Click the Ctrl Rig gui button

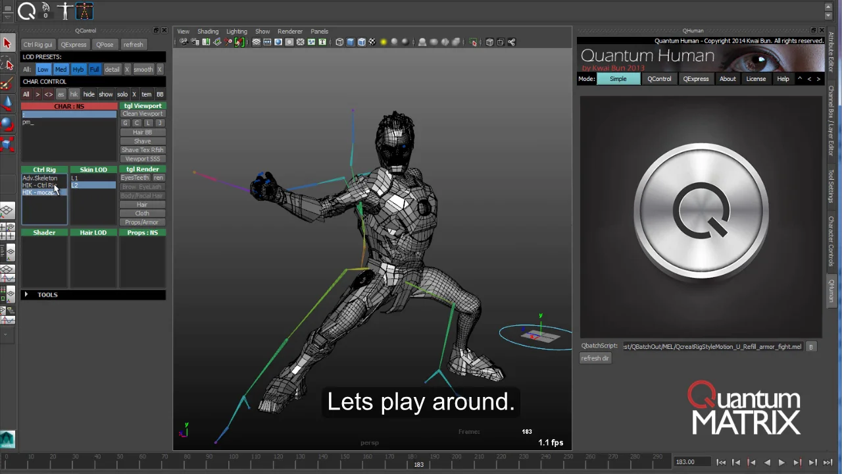point(37,45)
